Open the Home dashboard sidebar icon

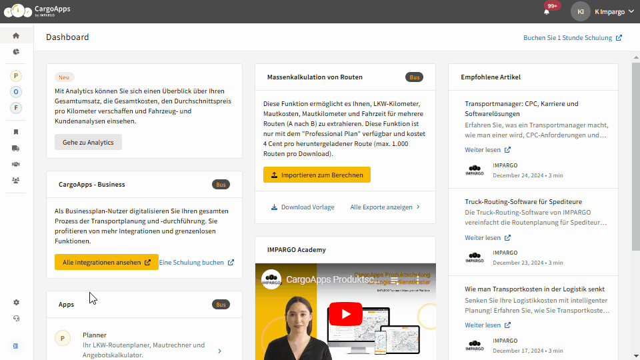16,35
